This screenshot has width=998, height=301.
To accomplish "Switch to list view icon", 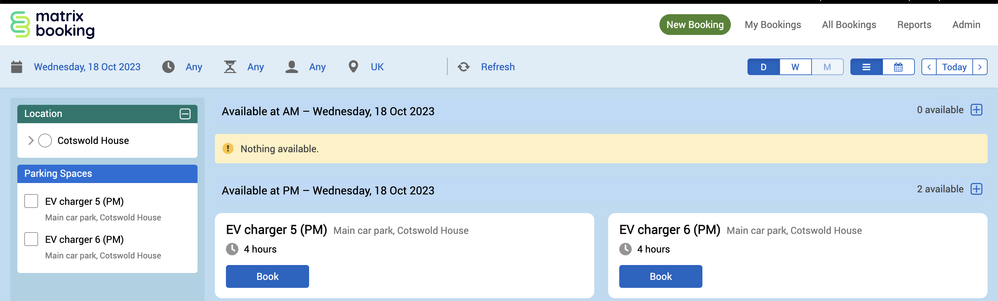I will tap(866, 67).
